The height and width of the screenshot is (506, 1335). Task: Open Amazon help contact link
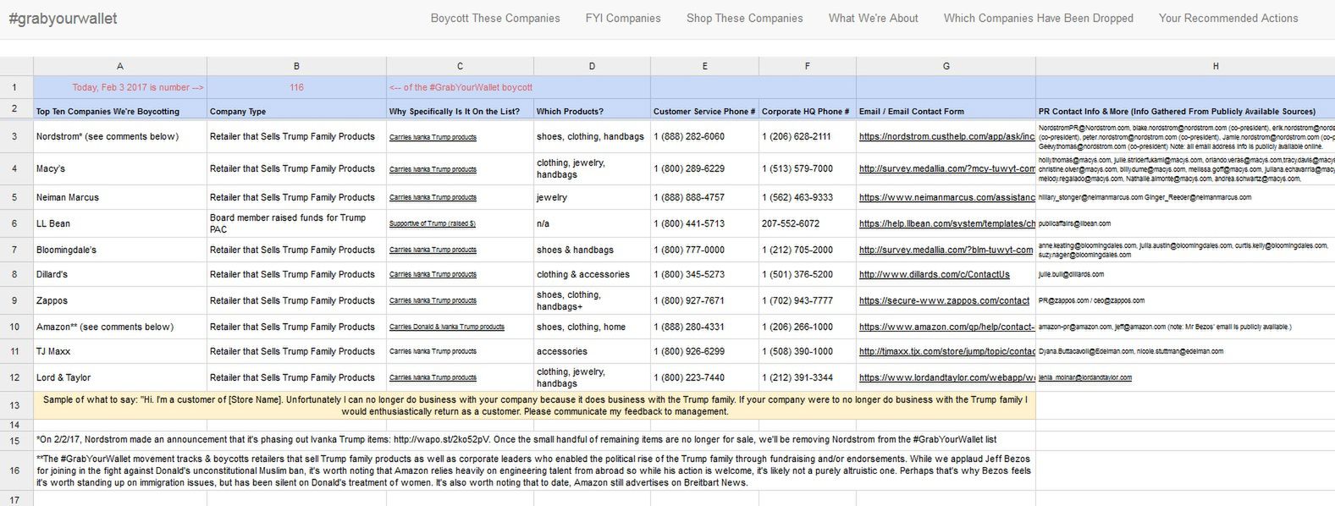point(946,327)
